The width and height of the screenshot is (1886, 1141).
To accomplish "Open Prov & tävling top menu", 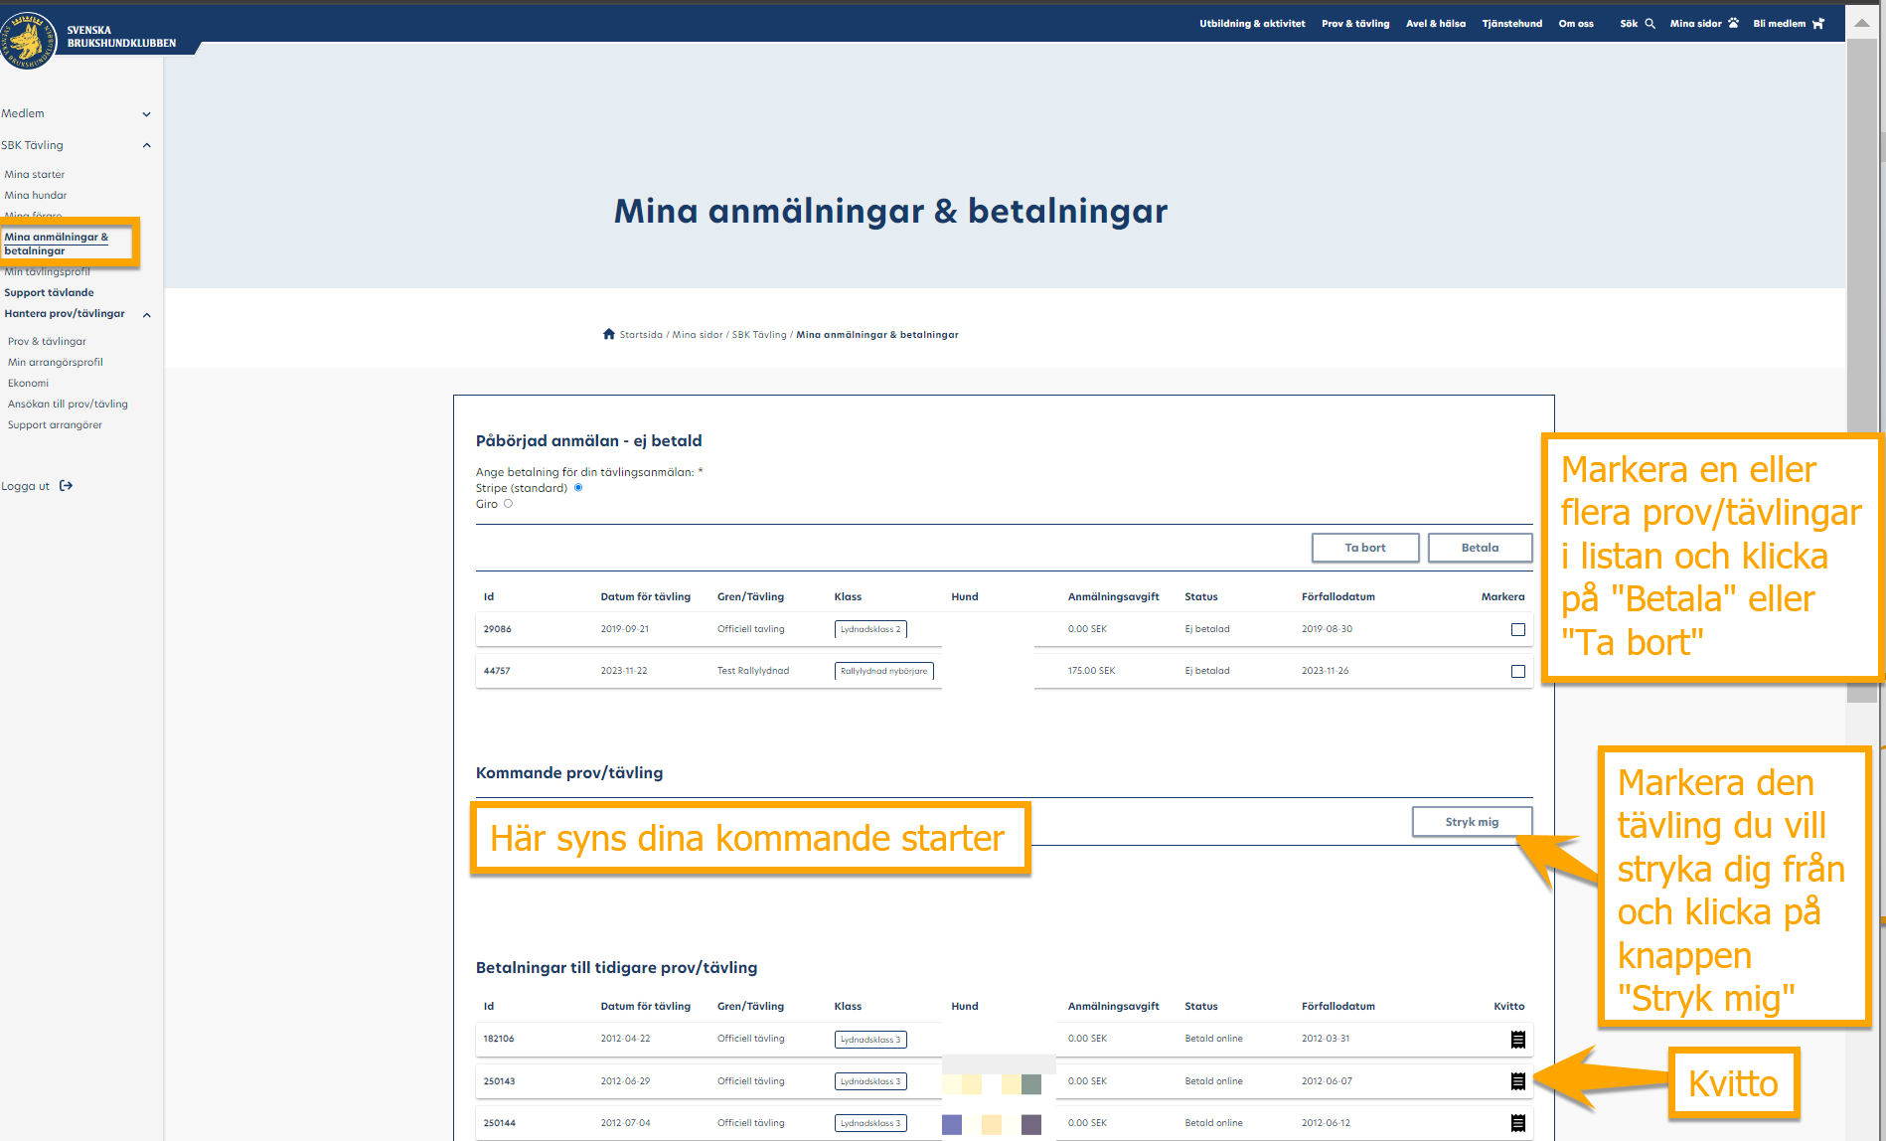I will [1354, 24].
